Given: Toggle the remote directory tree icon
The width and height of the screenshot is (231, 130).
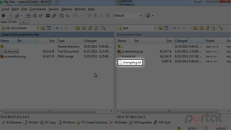Looking at the screenshot, I should click(221, 28).
